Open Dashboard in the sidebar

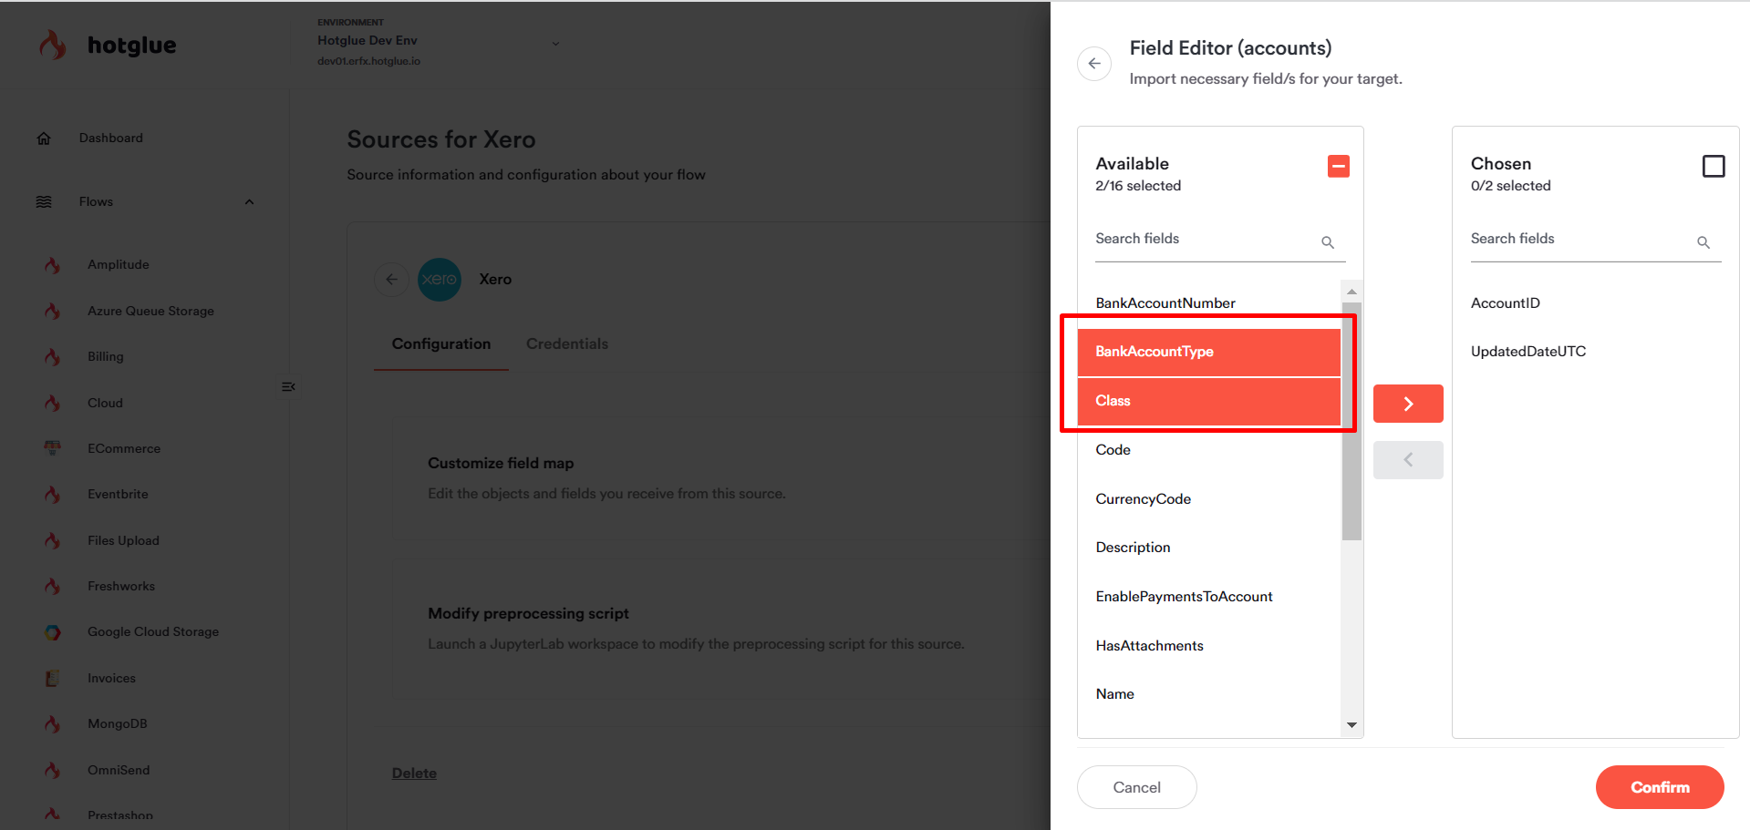[x=111, y=138]
